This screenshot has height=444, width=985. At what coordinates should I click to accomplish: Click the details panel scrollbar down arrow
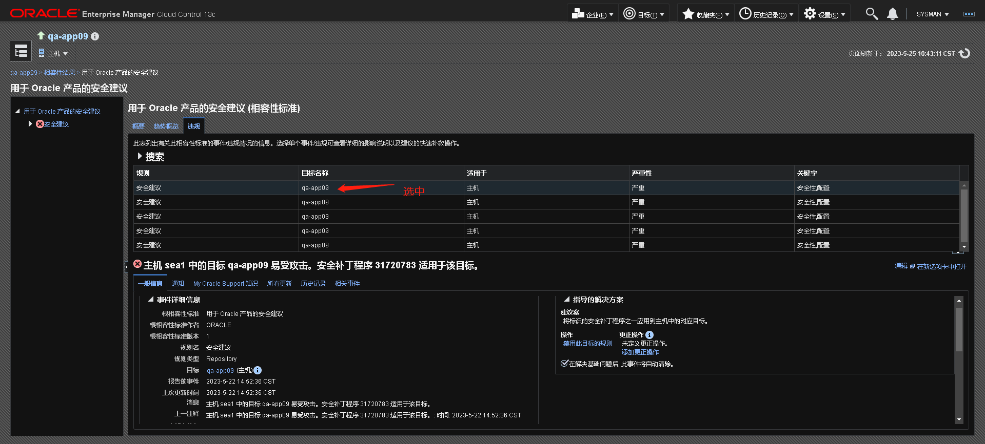click(959, 419)
